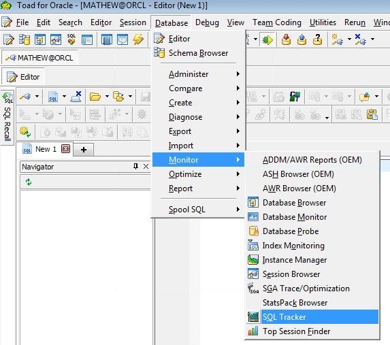Pin the Navigator panel

pyautogui.click(x=135, y=166)
